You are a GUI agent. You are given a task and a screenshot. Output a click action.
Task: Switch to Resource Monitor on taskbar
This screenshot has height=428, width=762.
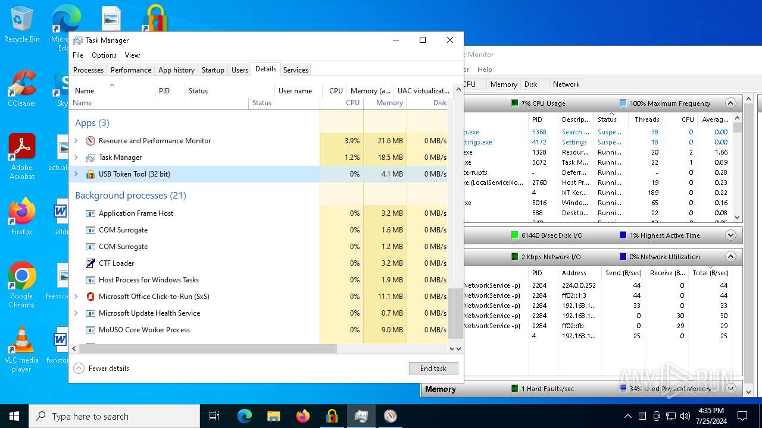click(x=390, y=416)
